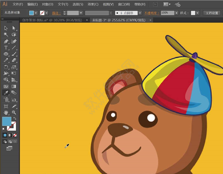Select the Selection tool (black arrow)
The width and height of the screenshot is (223, 174).
[6, 28]
